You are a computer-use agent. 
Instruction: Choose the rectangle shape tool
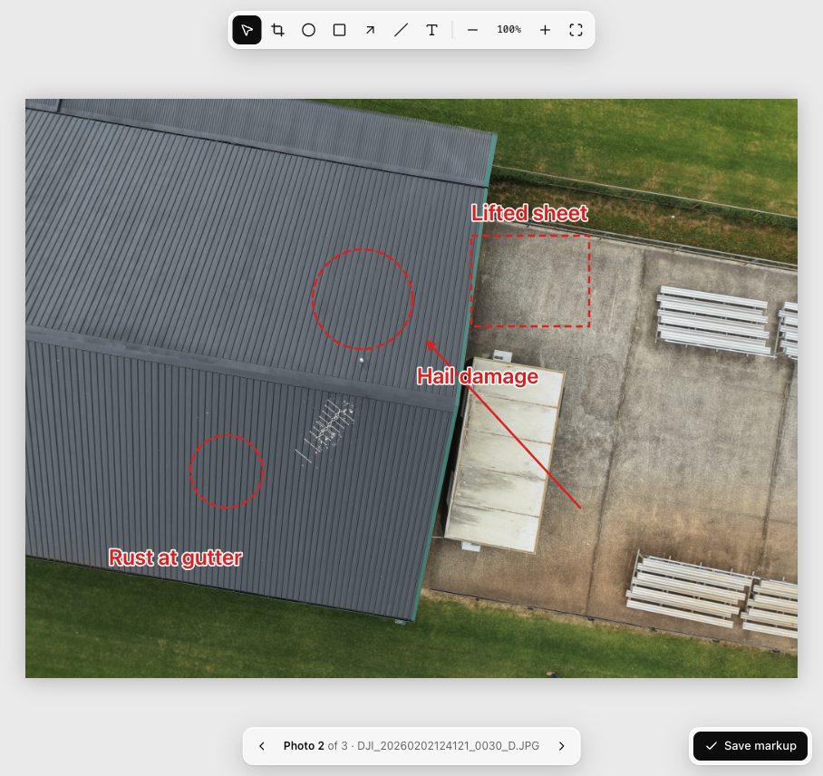(x=340, y=30)
